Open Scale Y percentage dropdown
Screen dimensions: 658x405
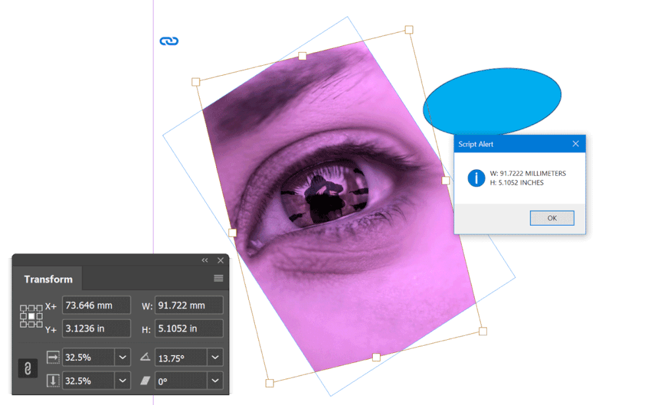123,381
